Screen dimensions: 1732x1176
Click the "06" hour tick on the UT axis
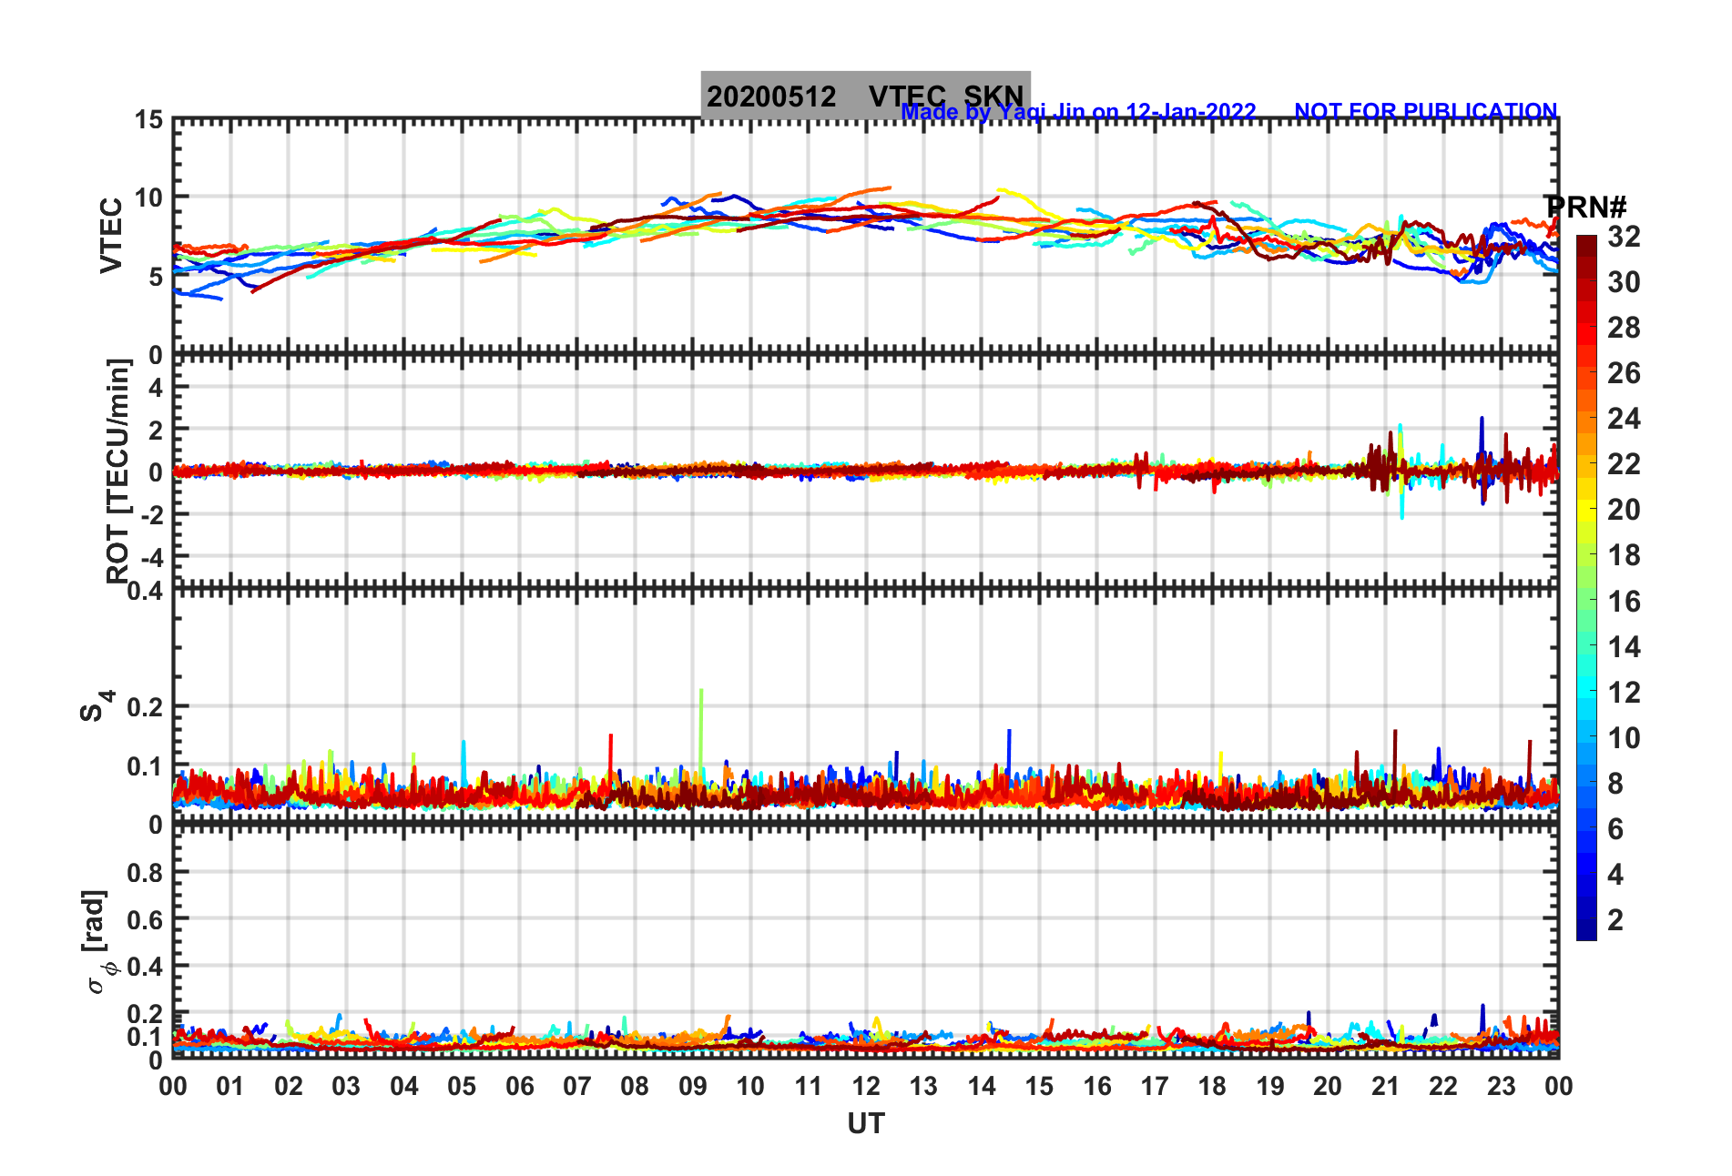tap(520, 1086)
